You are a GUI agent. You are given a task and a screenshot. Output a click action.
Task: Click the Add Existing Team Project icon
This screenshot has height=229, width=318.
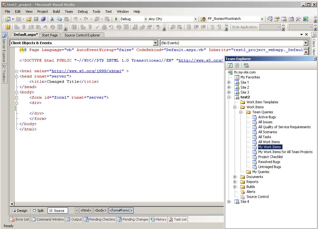246,66
